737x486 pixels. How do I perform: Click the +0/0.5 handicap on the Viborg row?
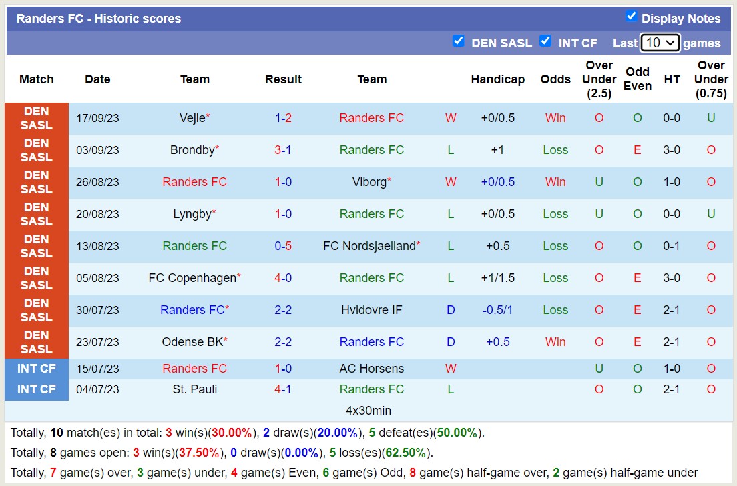coord(497,182)
